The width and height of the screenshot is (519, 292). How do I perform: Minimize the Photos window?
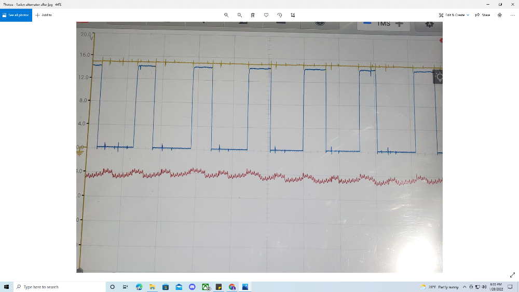(x=487, y=4)
